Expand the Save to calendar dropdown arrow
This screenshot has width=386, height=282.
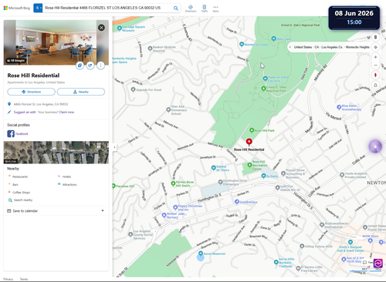(x=103, y=211)
